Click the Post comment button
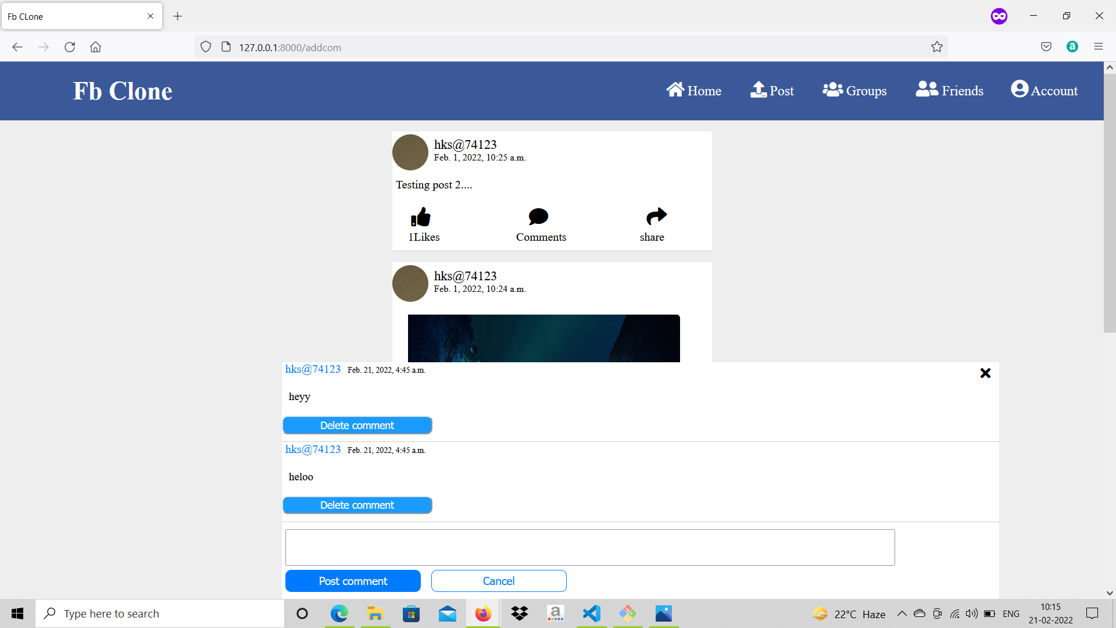Screen dimensions: 1116x628 point(353,581)
